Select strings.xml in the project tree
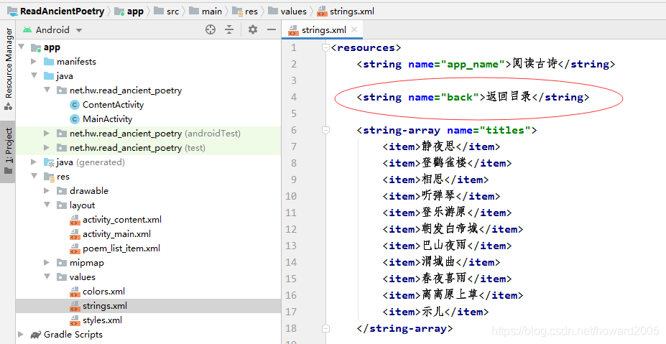The image size is (666, 344). pyautogui.click(x=105, y=306)
